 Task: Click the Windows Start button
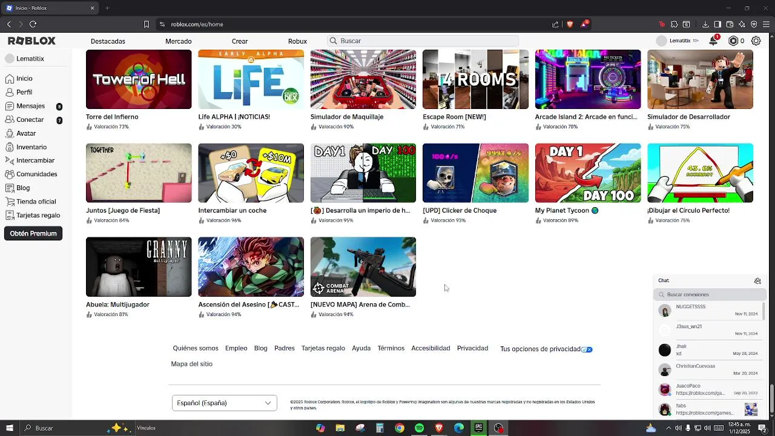click(x=9, y=428)
